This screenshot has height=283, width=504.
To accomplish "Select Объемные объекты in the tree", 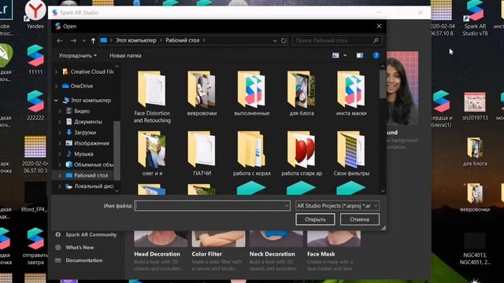I will tap(89, 164).
